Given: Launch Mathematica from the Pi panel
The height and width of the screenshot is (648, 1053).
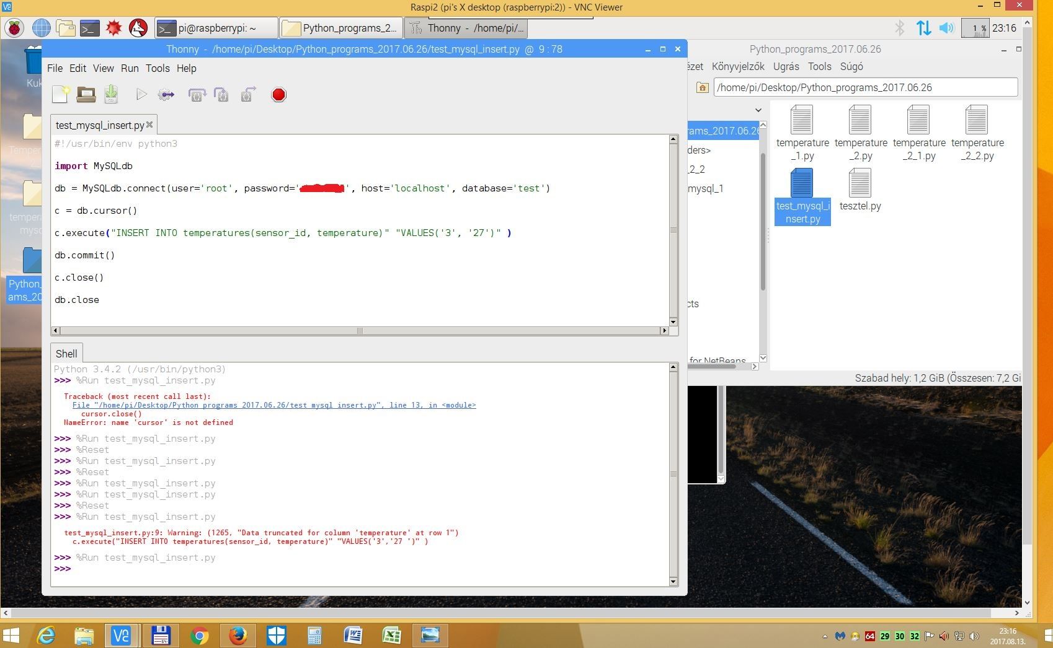Looking at the screenshot, I should pyautogui.click(x=113, y=28).
